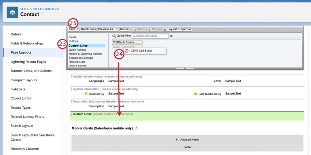
Task: Click the OBJECT MANAGER breadcrumb link
Action: [46, 9]
